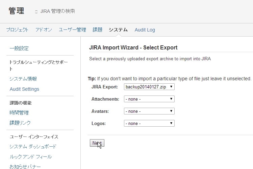Image resolution: width=253 pixels, height=169 pixels.
Task: Open Audit Settings in the sidebar
Action: coord(24,89)
